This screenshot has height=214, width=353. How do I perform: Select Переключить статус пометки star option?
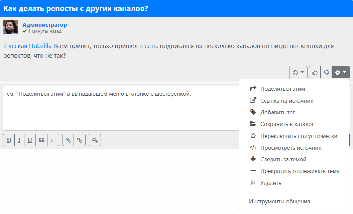[x=299, y=136]
